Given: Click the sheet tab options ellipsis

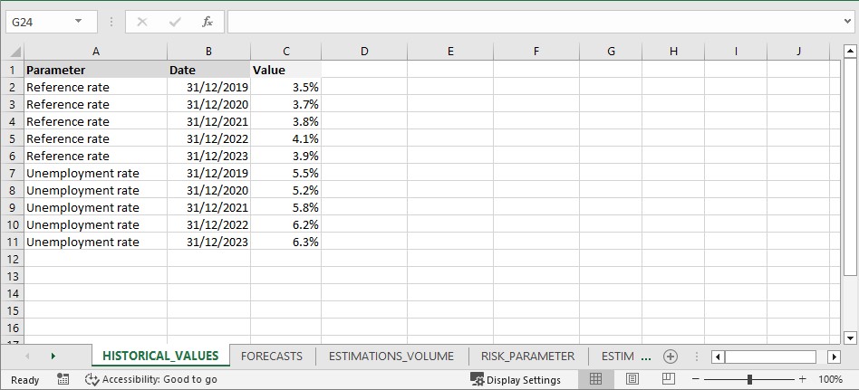Looking at the screenshot, I should tap(646, 357).
